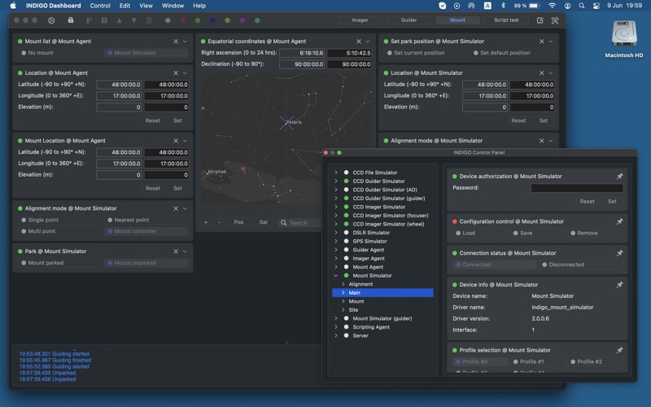Switch to the Script test tab
Viewport: 651px width, 407px height.
(x=506, y=20)
